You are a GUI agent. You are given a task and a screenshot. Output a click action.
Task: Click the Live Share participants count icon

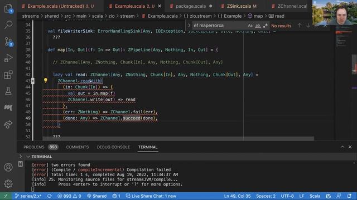[116, 196]
